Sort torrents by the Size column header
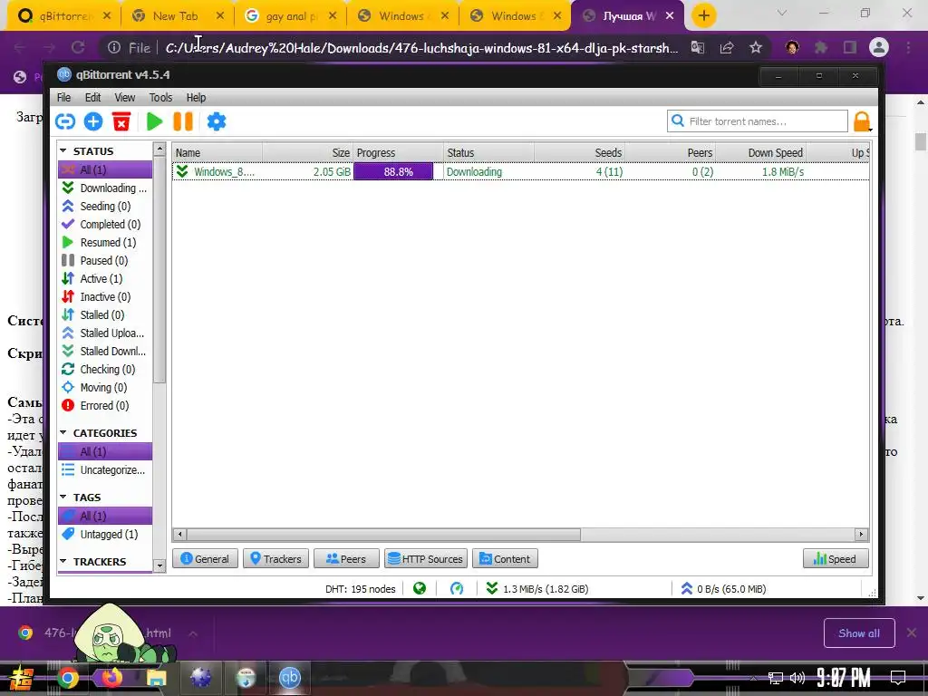 pyautogui.click(x=308, y=152)
